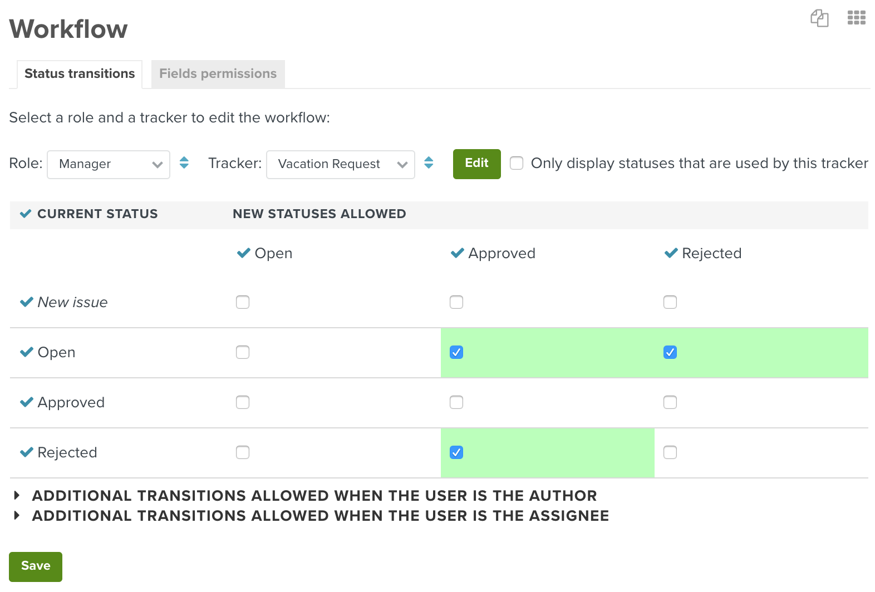
Task: Expand additional transitions when user is assignee
Action: (312, 515)
